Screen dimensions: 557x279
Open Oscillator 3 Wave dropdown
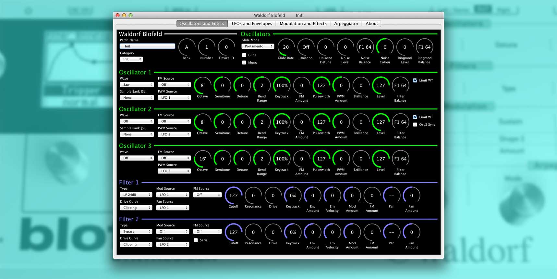click(x=137, y=158)
